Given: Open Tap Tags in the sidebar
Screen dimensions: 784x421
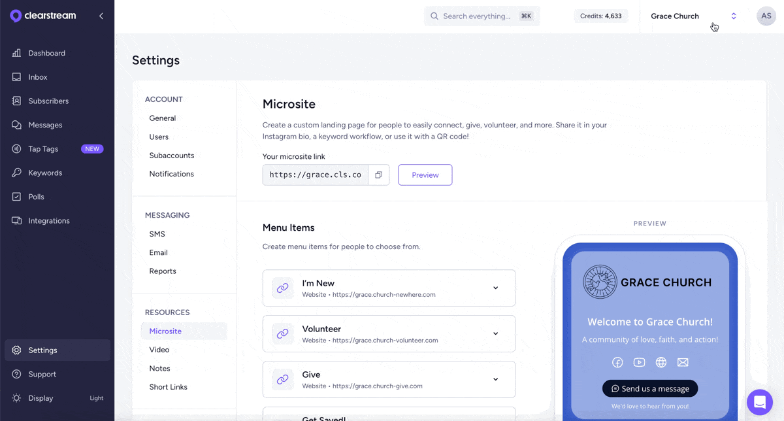Looking at the screenshot, I should coord(43,149).
